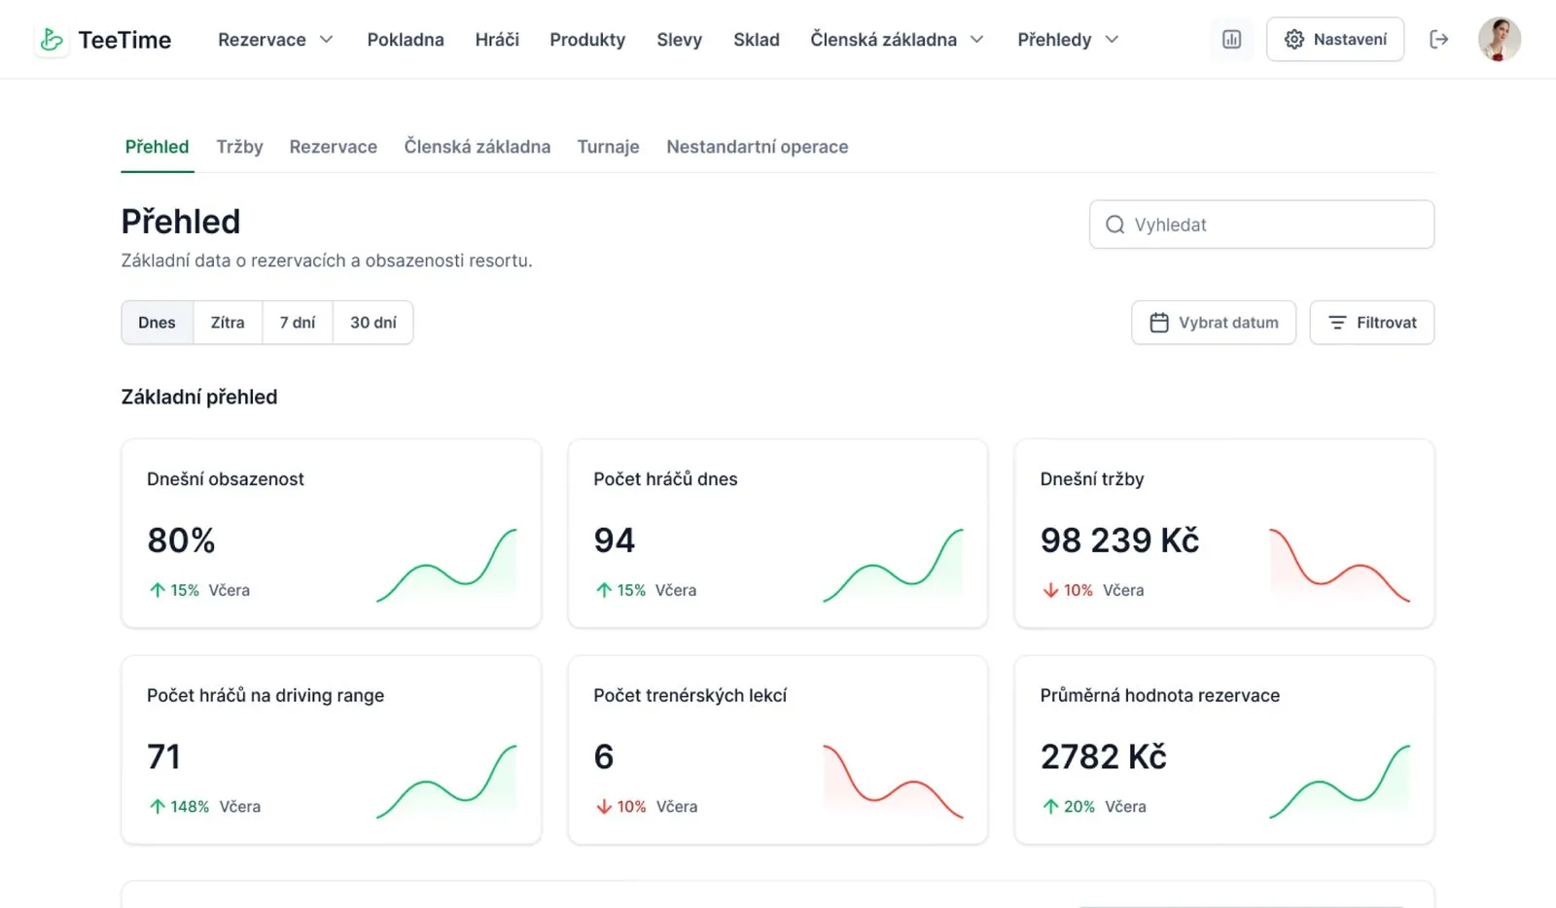Open the Nestandartní operace tab

[x=758, y=147]
